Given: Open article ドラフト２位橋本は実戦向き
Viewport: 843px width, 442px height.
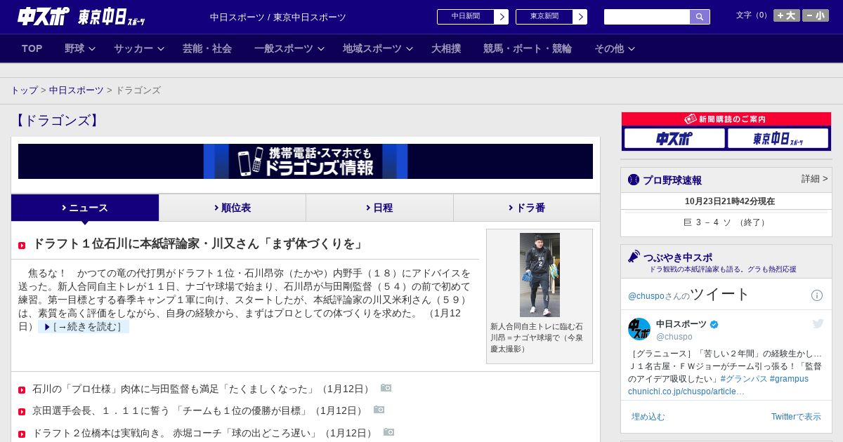Looking at the screenshot, I should 204,433.
